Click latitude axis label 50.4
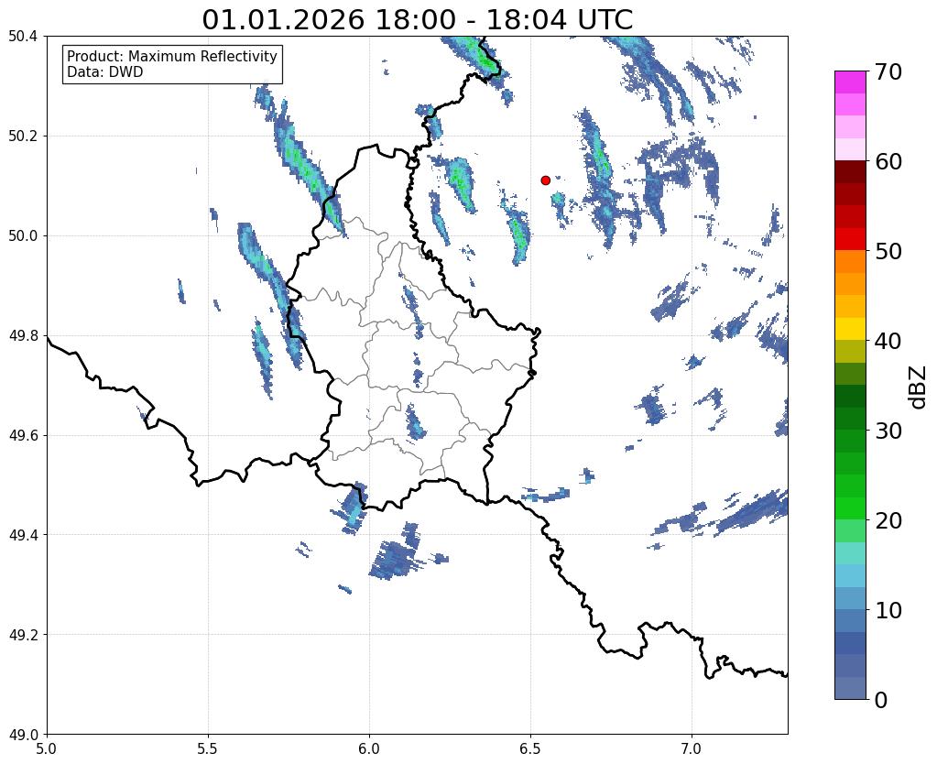937x764 pixels. 23,37
